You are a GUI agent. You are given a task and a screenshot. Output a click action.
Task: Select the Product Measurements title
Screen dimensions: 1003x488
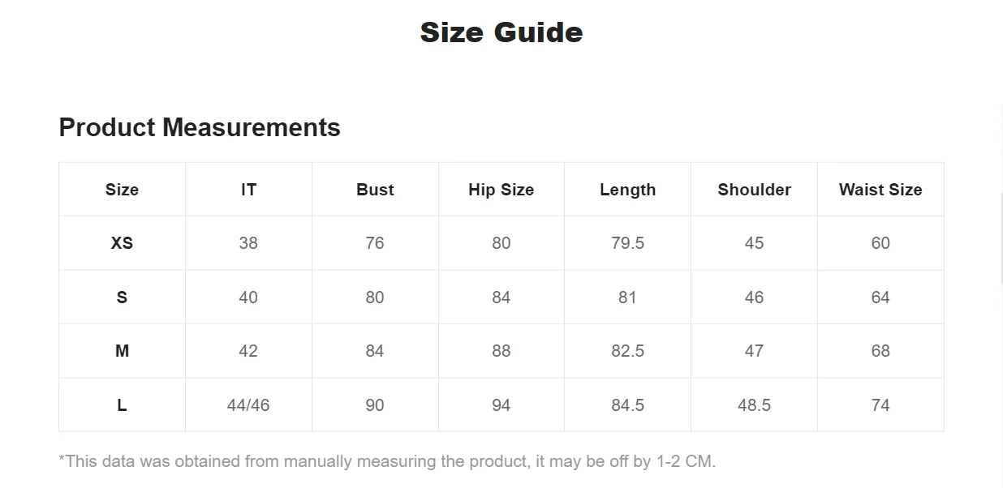point(200,127)
